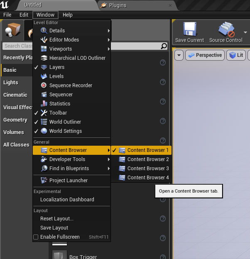Expand the Content Browser submenu
This screenshot has height=259, width=250.
coord(71,150)
